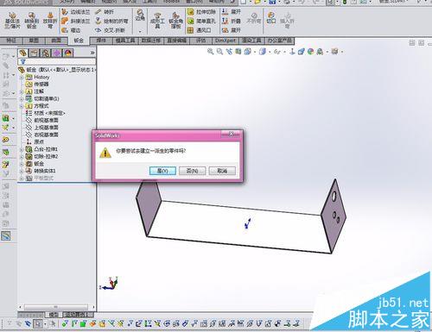Select the Jog (转折) tool
The image size is (432, 332).
point(105,12)
